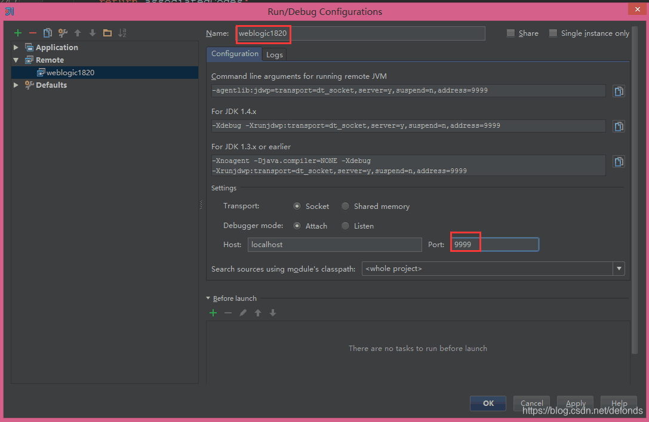Select the Remote tree label
Image resolution: width=649 pixels, height=422 pixels.
50,60
